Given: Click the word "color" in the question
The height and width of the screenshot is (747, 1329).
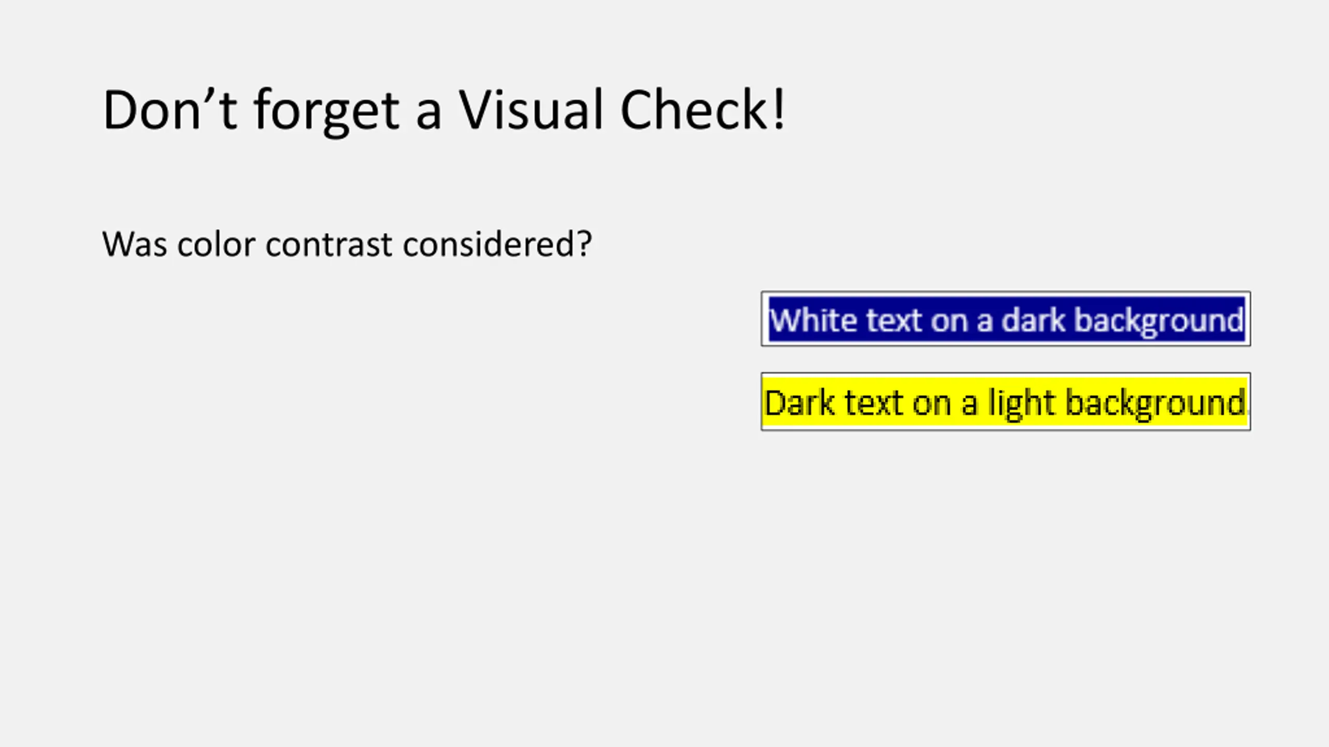Looking at the screenshot, I should click(x=216, y=244).
